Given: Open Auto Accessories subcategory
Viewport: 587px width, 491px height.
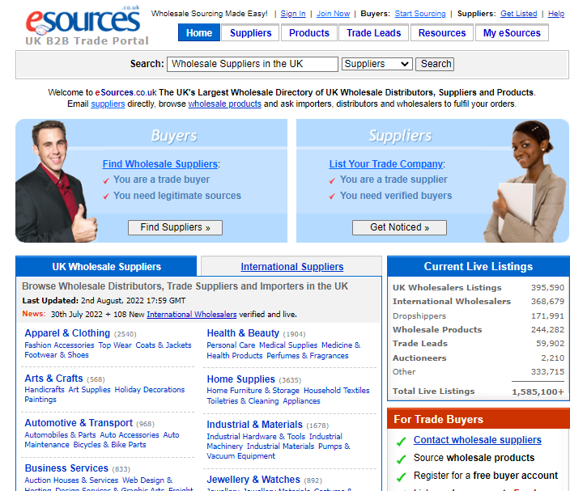Looking at the screenshot, I should coord(130,435).
